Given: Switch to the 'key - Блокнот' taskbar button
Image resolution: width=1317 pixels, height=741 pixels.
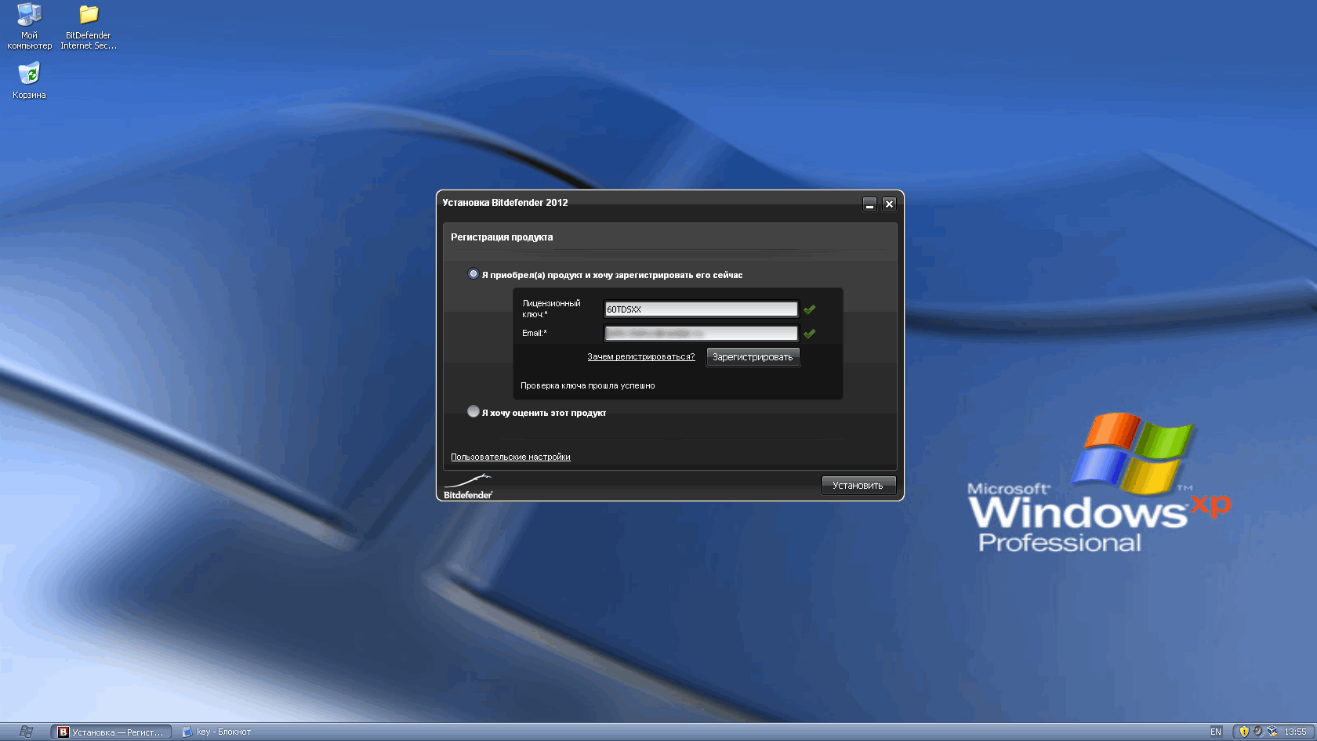Looking at the screenshot, I should coord(217,732).
